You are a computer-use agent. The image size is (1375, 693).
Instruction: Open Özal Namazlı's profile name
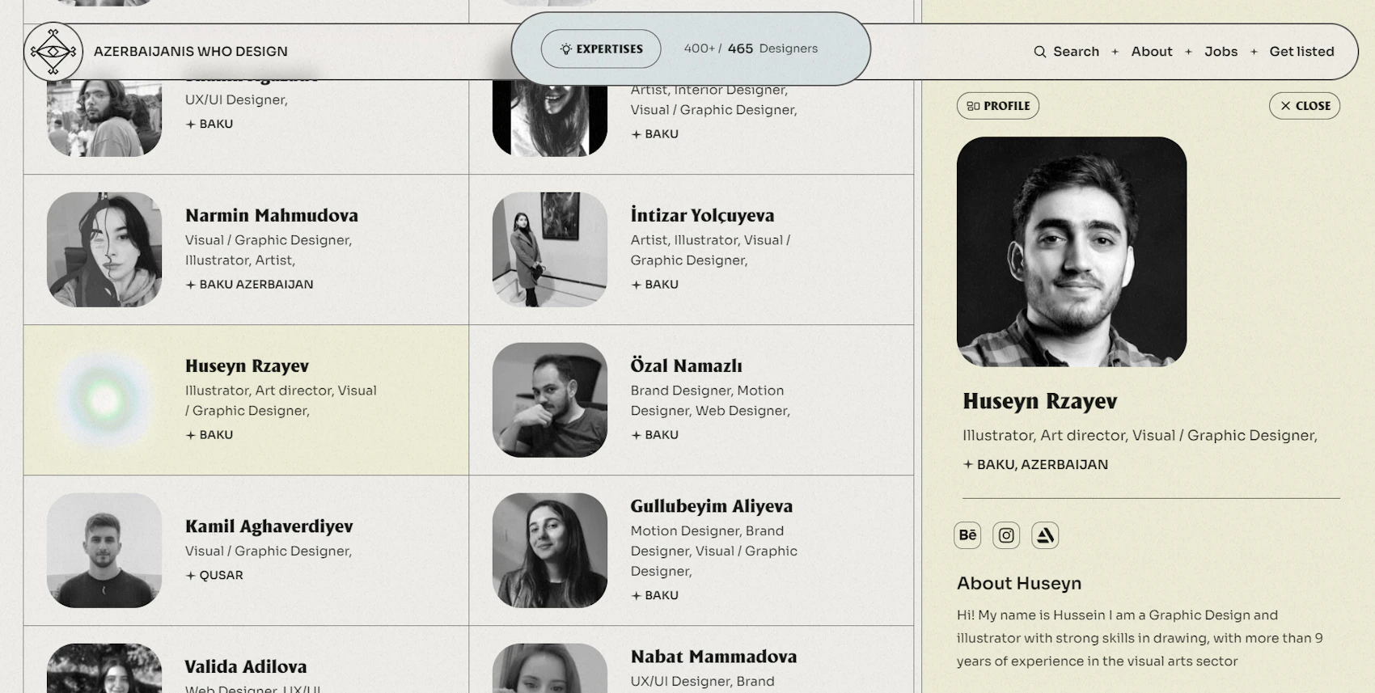coord(686,366)
